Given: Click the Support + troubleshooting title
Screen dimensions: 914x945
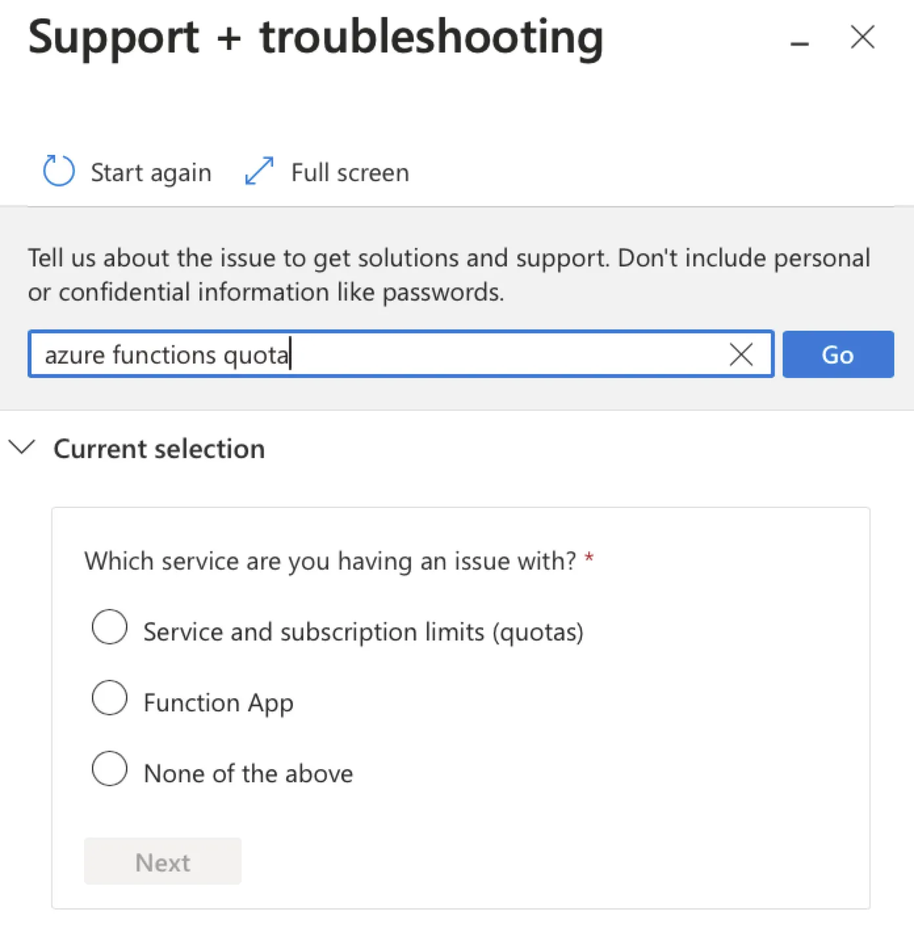Looking at the screenshot, I should pos(316,38).
